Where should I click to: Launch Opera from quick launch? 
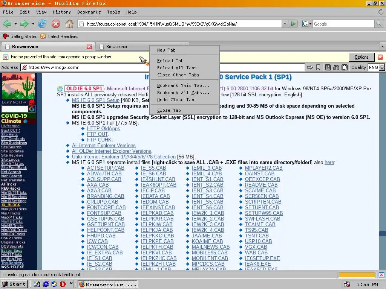click(x=63, y=284)
